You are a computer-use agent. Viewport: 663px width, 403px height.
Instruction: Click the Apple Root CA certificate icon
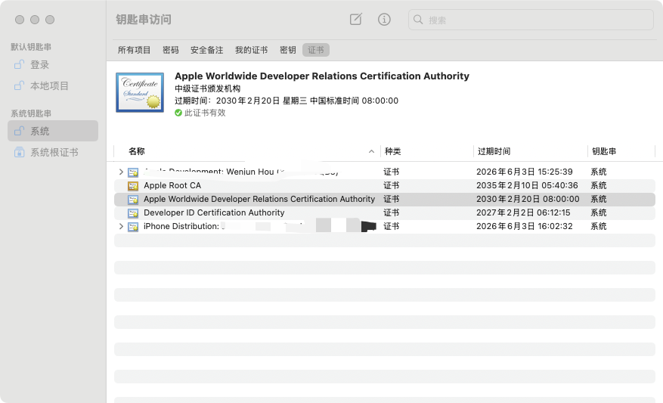pos(133,185)
